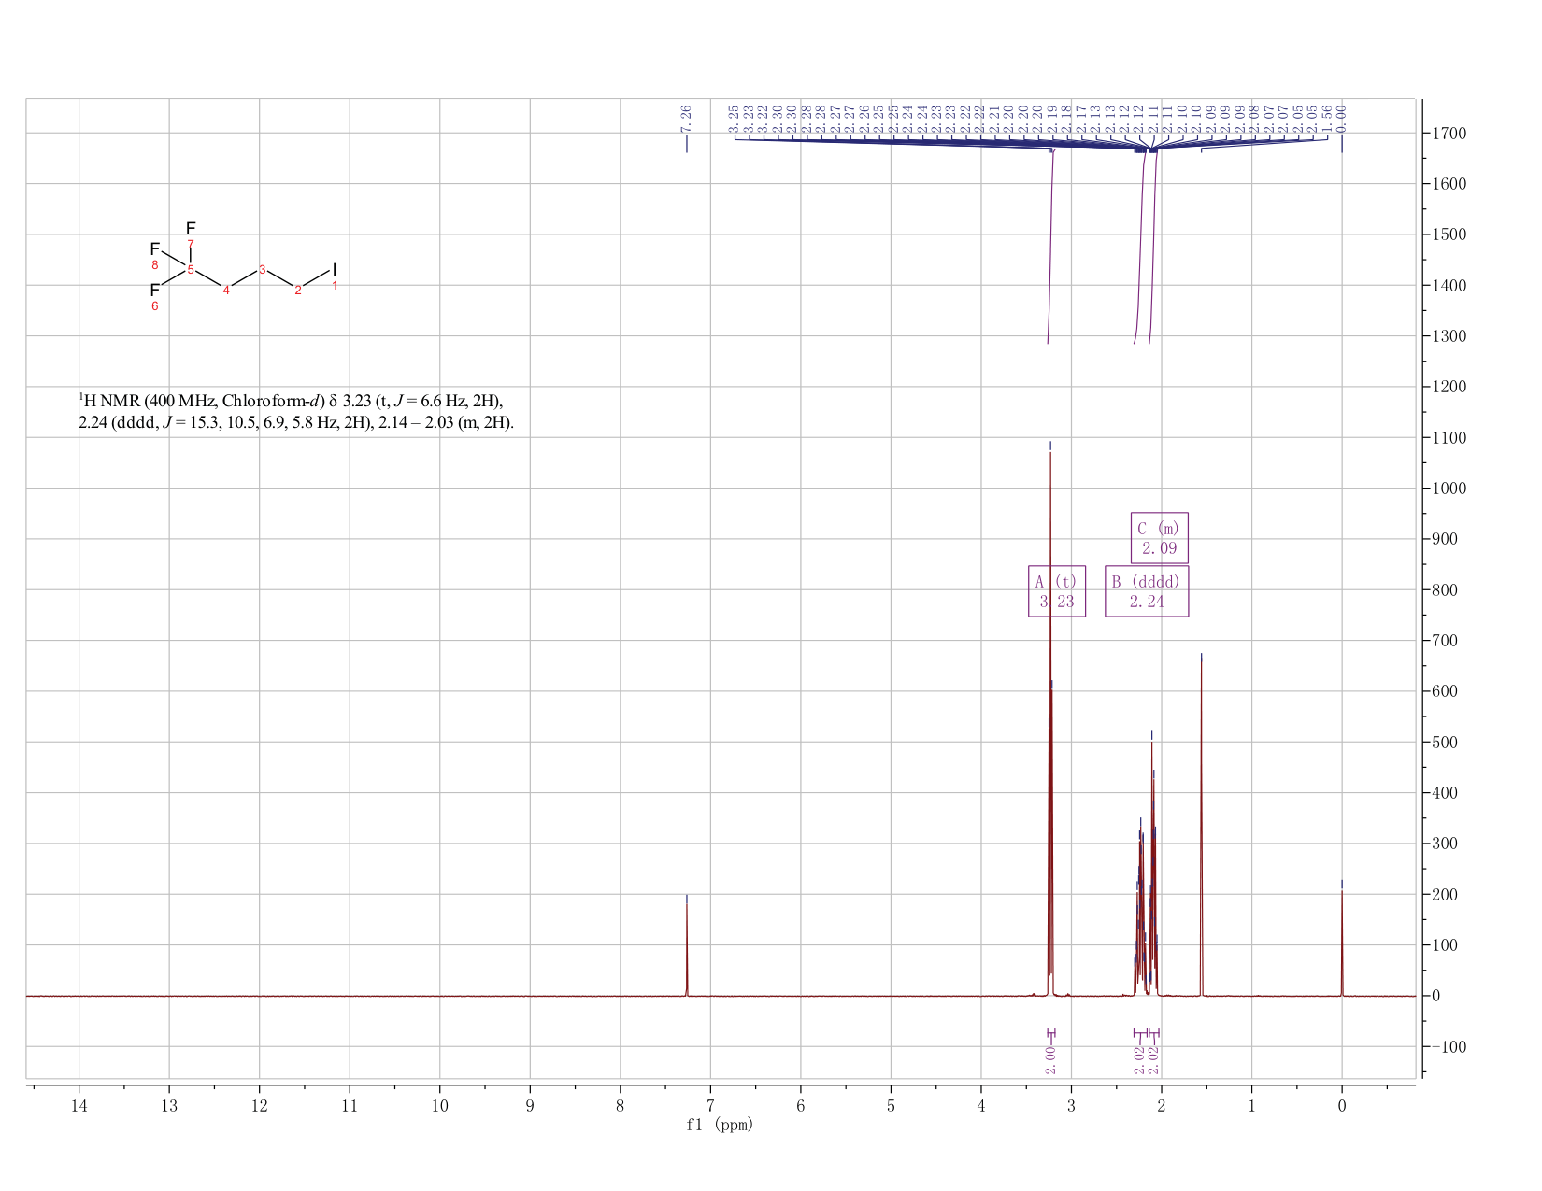Select the multiplet box A (t) 3.23
Screen dimensions: 1542x1191
coord(1057,591)
